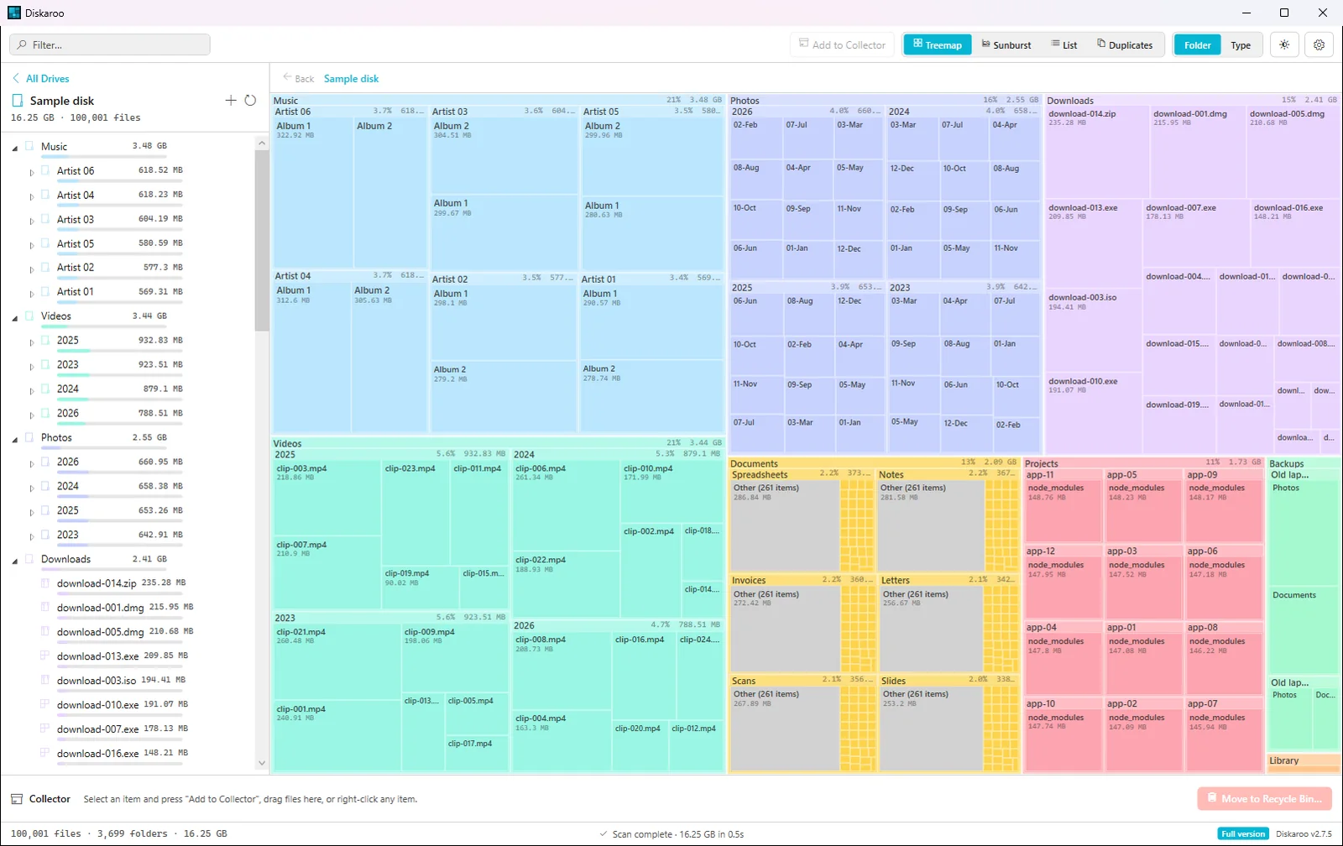Click the Sample disk drive icon
The height and width of the screenshot is (846, 1343).
pyautogui.click(x=18, y=101)
